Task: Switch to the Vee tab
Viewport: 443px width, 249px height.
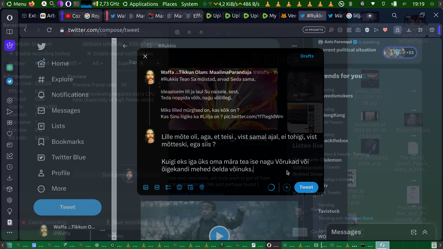Action: 289,16
